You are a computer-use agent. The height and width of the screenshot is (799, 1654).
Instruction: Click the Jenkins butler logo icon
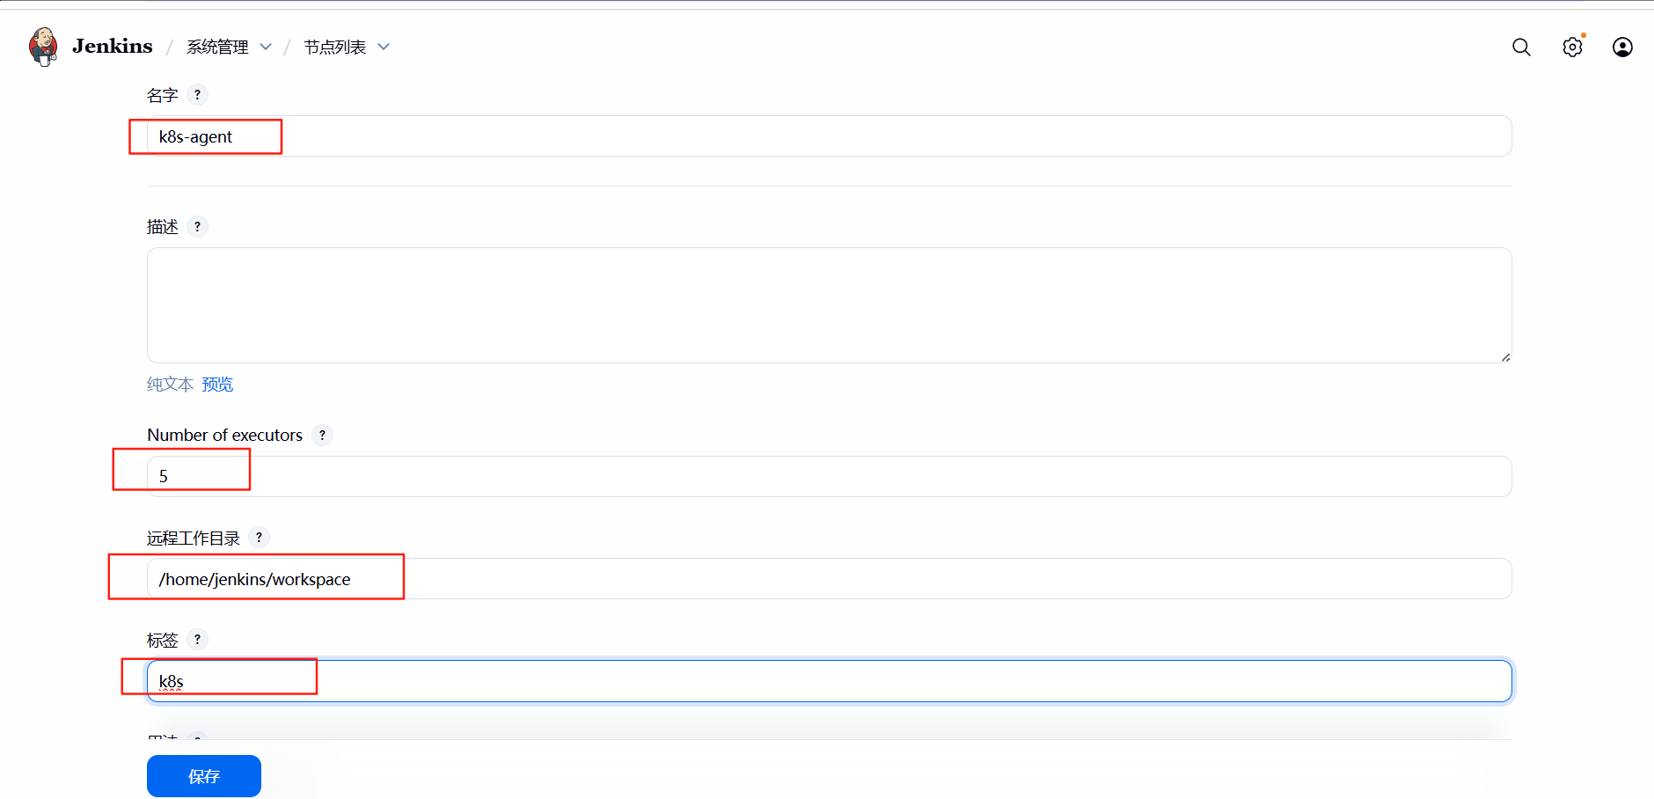coord(43,47)
